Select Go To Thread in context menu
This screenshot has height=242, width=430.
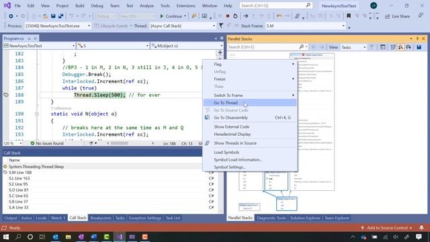pos(249,103)
